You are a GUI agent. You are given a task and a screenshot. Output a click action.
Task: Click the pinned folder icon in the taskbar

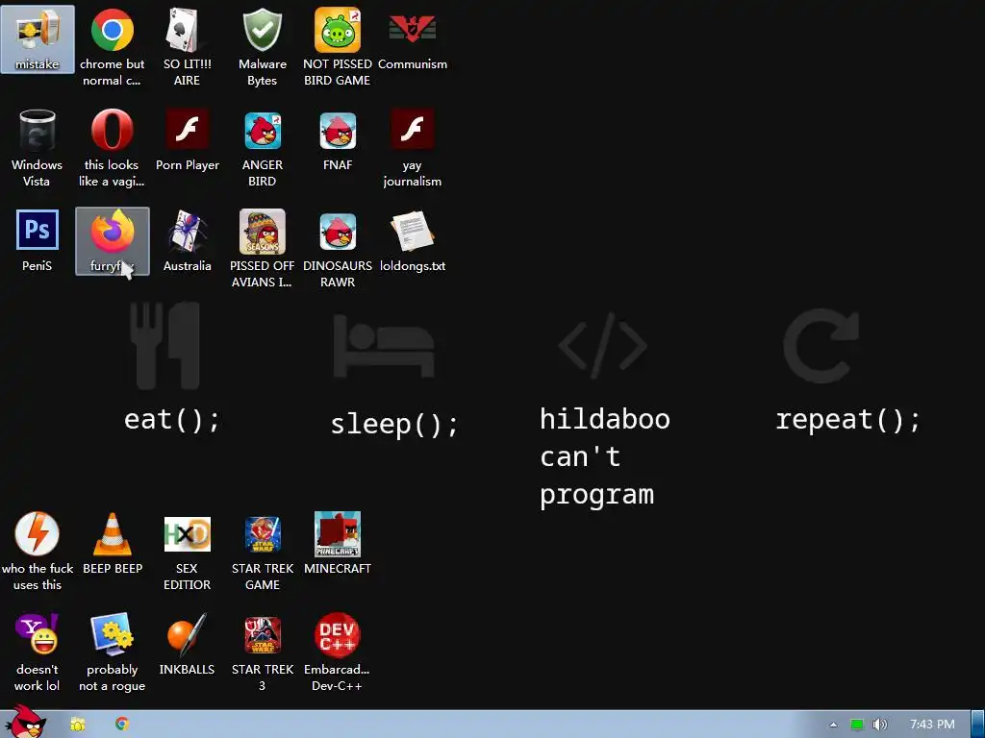pyautogui.click(x=77, y=725)
